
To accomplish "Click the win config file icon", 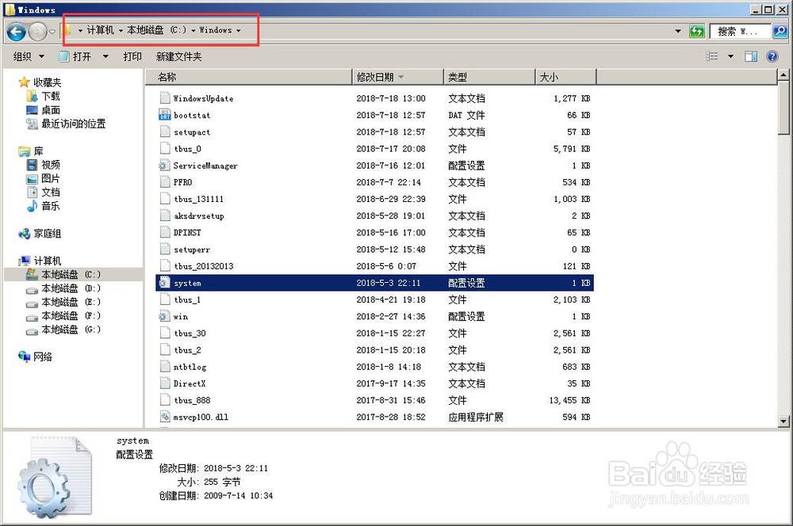I will 164,316.
